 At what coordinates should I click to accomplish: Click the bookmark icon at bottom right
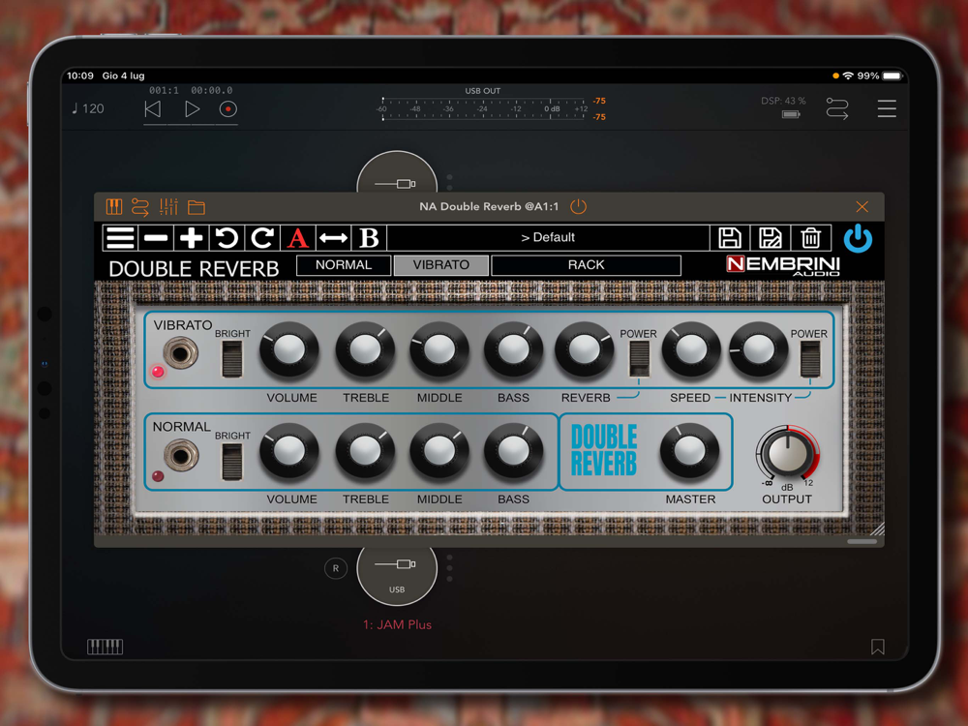tap(877, 647)
